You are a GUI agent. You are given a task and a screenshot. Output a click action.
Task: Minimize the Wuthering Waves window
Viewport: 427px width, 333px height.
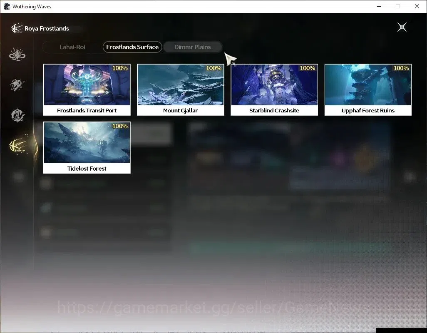tap(379, 6)
